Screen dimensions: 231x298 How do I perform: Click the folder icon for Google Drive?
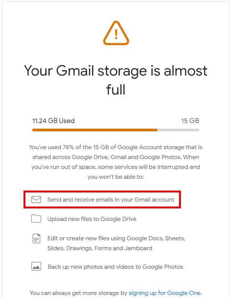coord(36,219)
